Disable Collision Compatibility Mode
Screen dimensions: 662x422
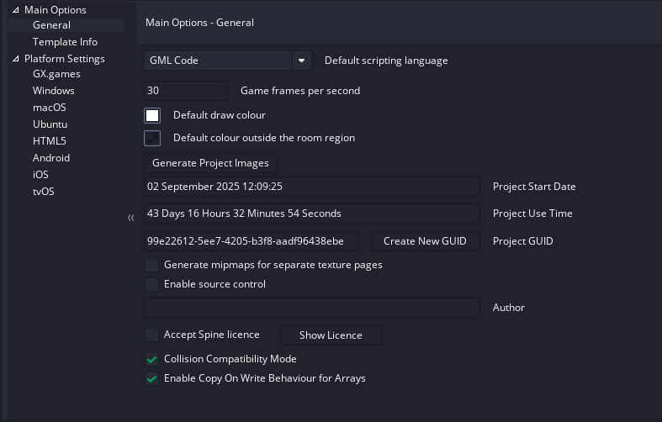coord(151,359)
